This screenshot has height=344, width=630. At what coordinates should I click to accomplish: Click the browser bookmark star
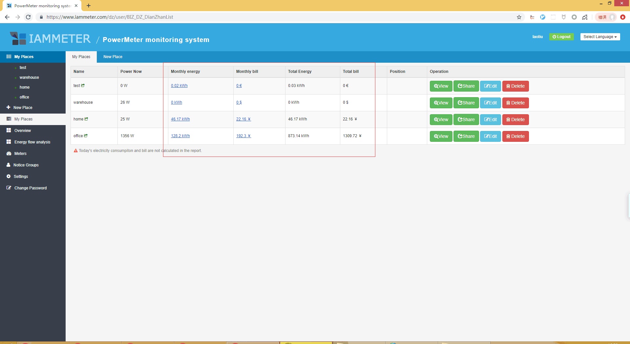(x=519, y=17)
